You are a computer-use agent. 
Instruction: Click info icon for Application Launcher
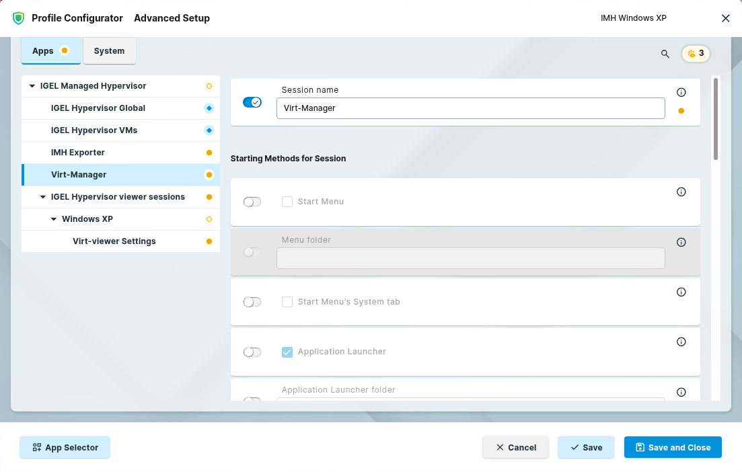(681, 342)
